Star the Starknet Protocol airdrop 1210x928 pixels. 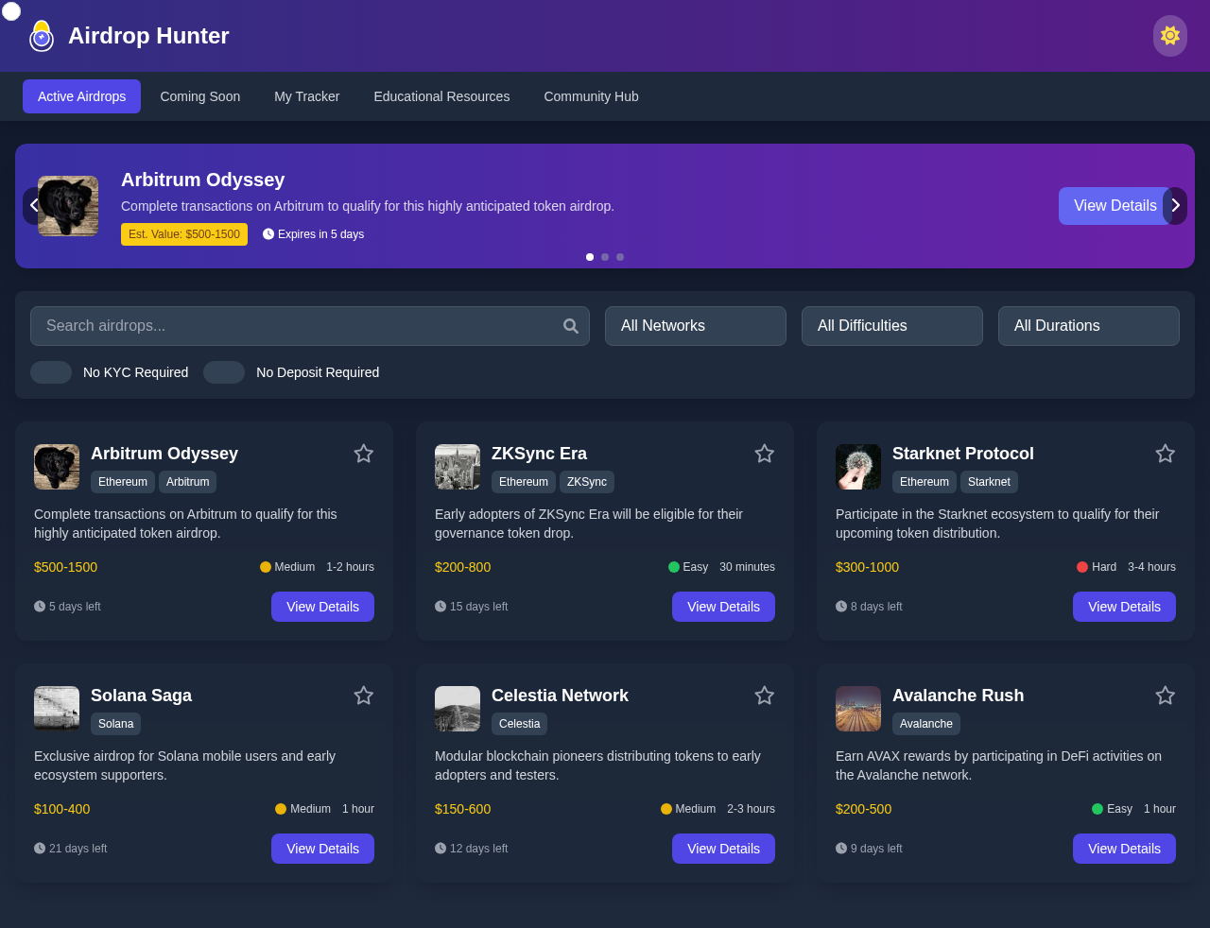(x=1165, y=454)
